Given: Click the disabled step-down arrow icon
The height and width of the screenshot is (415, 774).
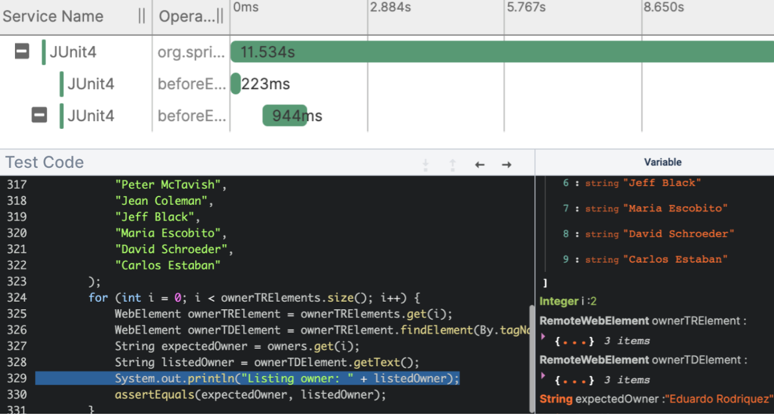Looking at the screenshot, I should (426, 165).
